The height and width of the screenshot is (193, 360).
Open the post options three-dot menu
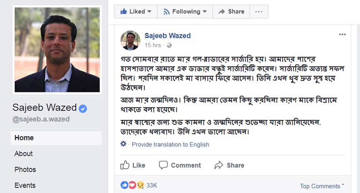342,35
